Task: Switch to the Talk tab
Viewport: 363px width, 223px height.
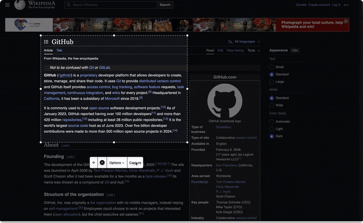Action: point(59,51)
